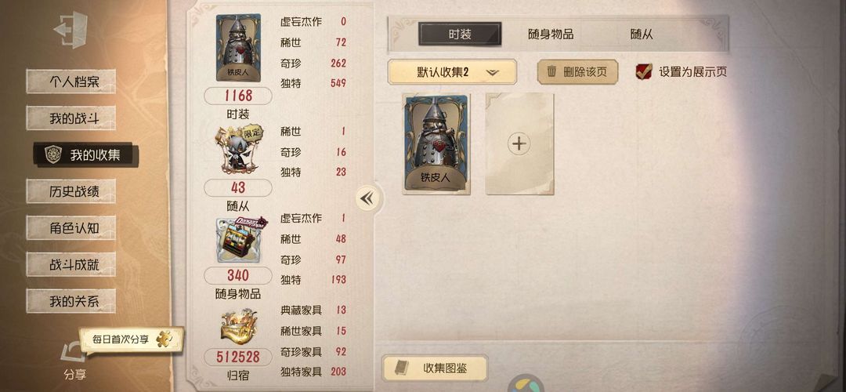This screenshot has height=392, width=846.
Task: Click the plus icon to add costume
Action: (519, 143)
